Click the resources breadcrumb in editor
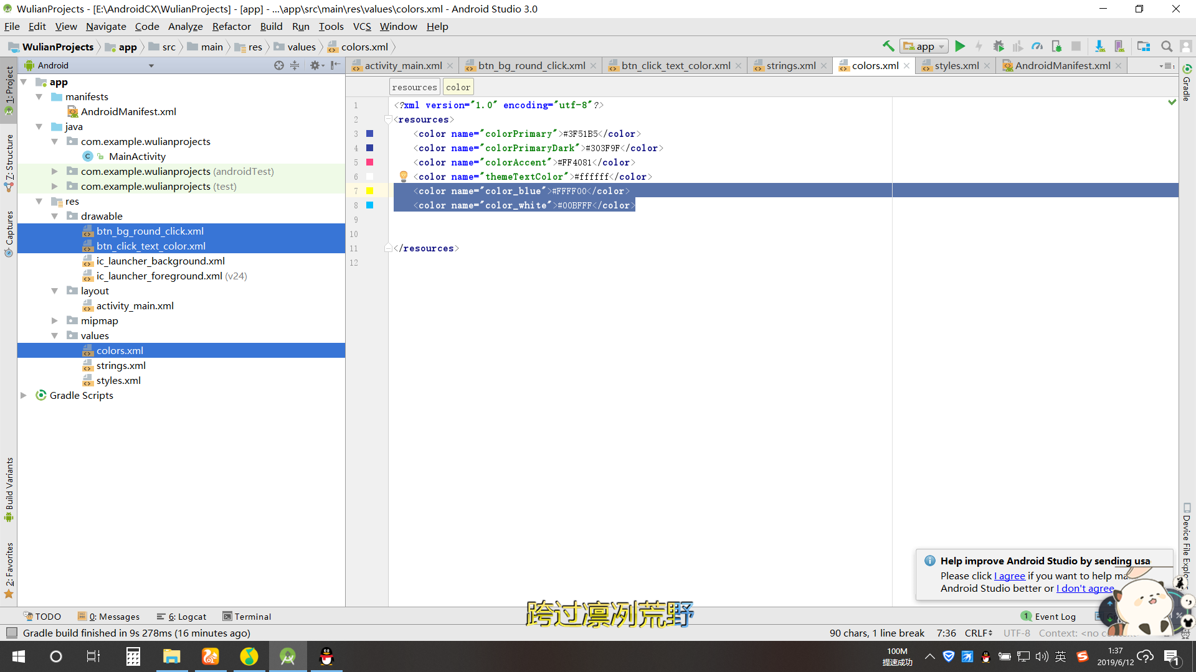The width and height of the screenshot is (1196, 672). pyautogui.click(x=414, y=87)
